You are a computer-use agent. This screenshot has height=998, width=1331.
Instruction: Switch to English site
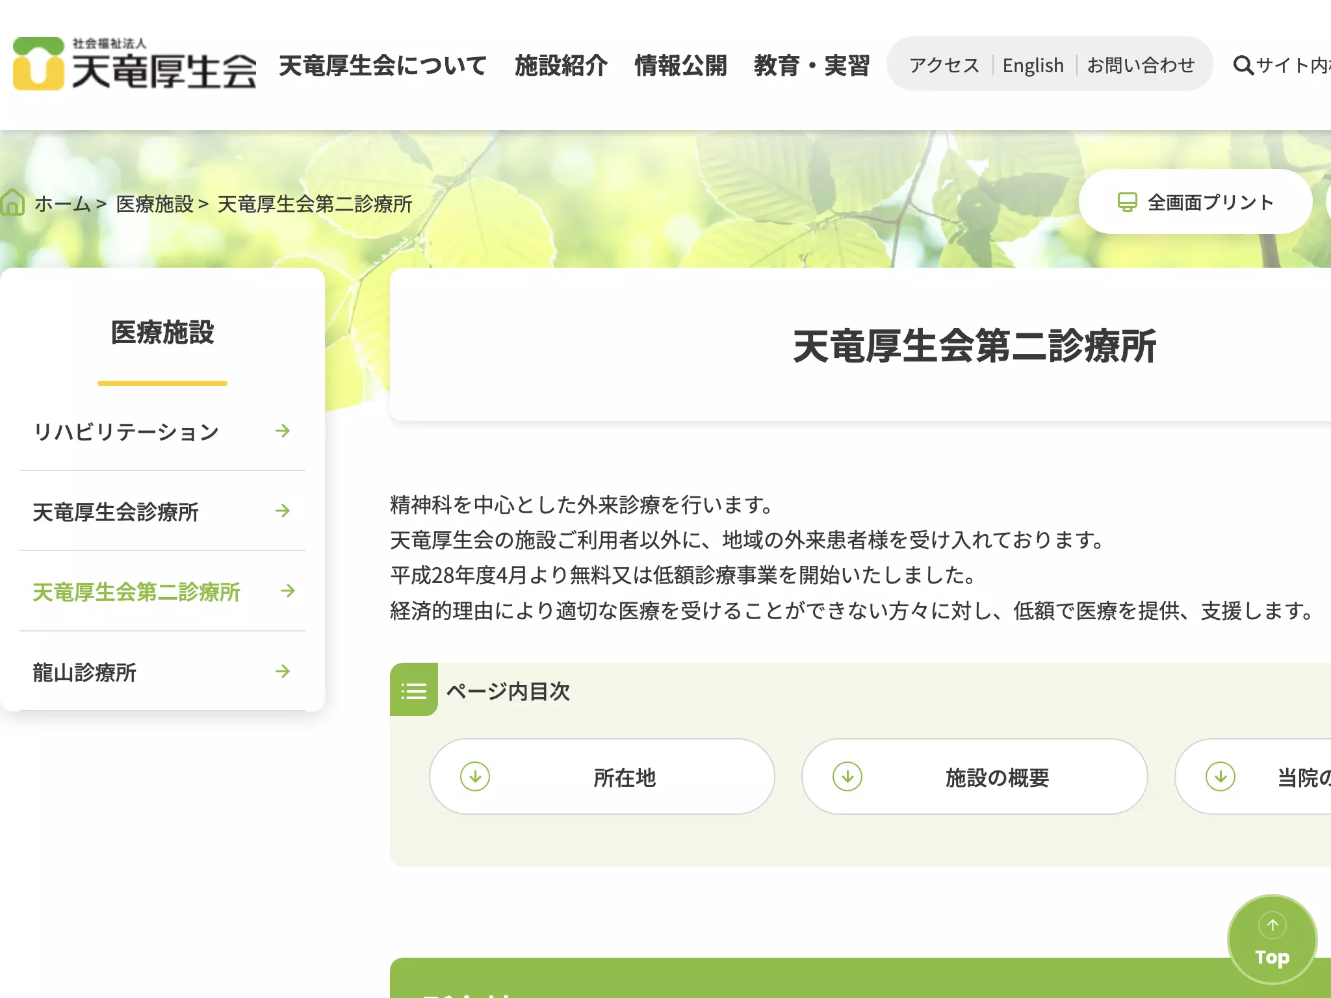click(x=1033, y=65)
